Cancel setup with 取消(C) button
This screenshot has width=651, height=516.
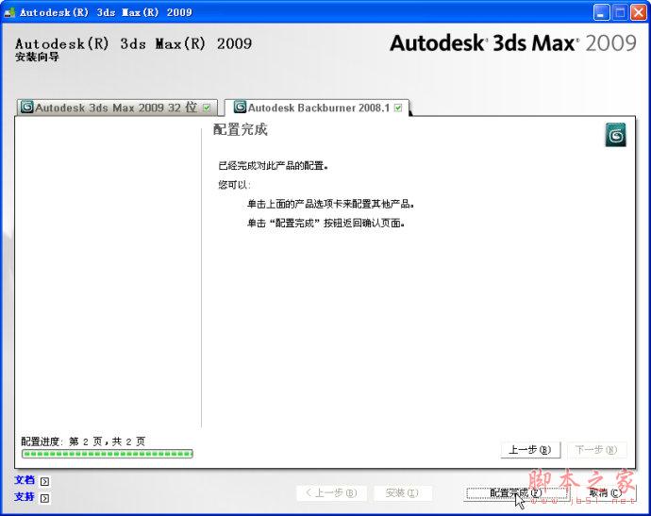606,492
